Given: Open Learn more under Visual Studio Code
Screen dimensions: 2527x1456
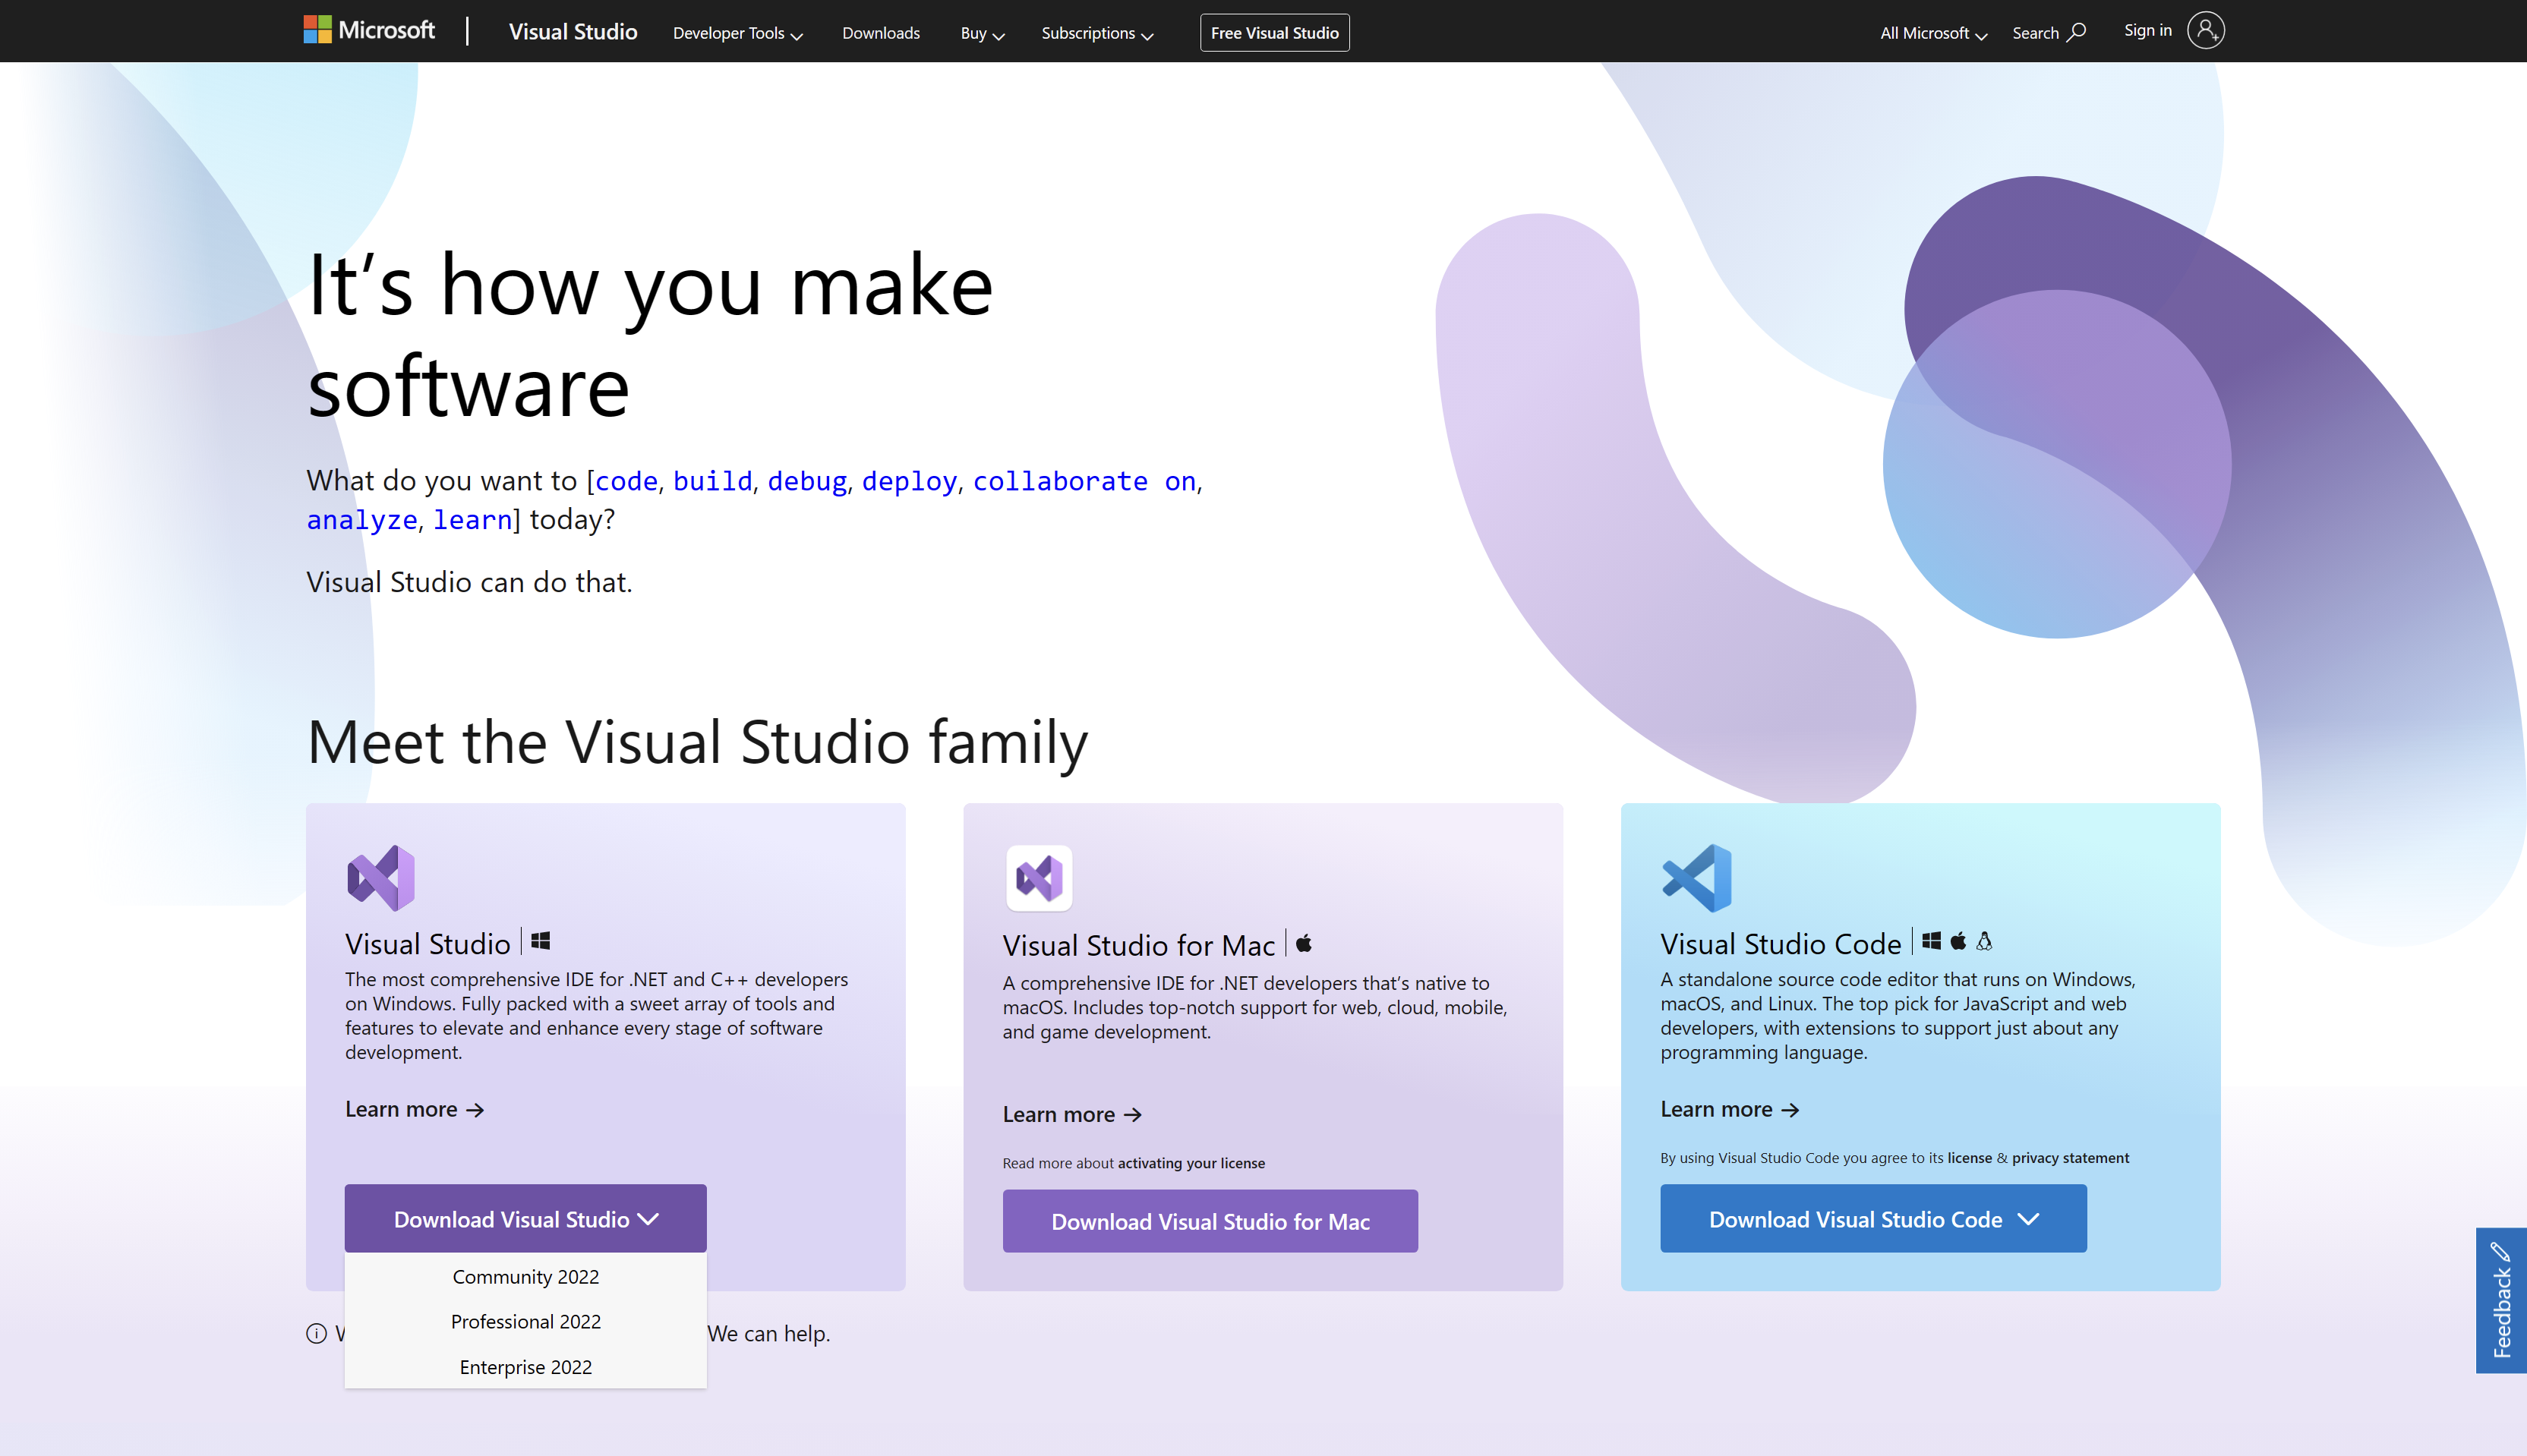Looking at the screenshot, I should [x=1730, y=1109].
